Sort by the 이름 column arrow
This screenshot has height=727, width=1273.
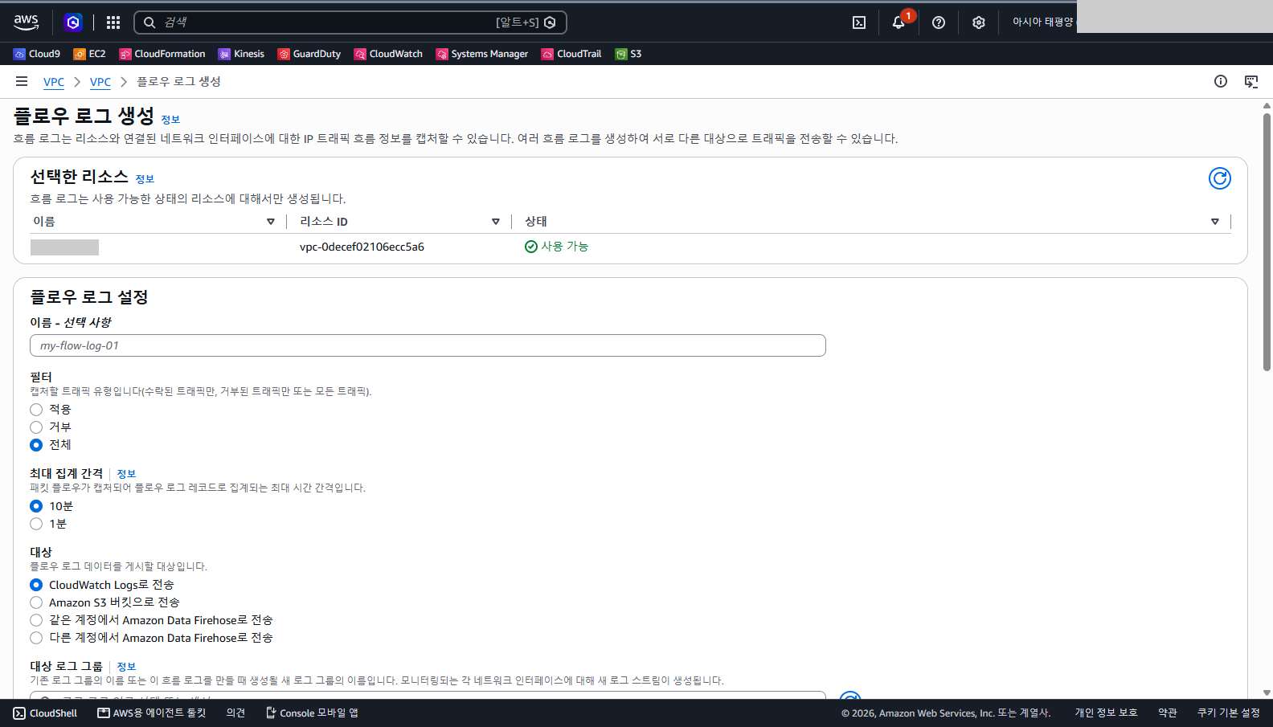271,222
